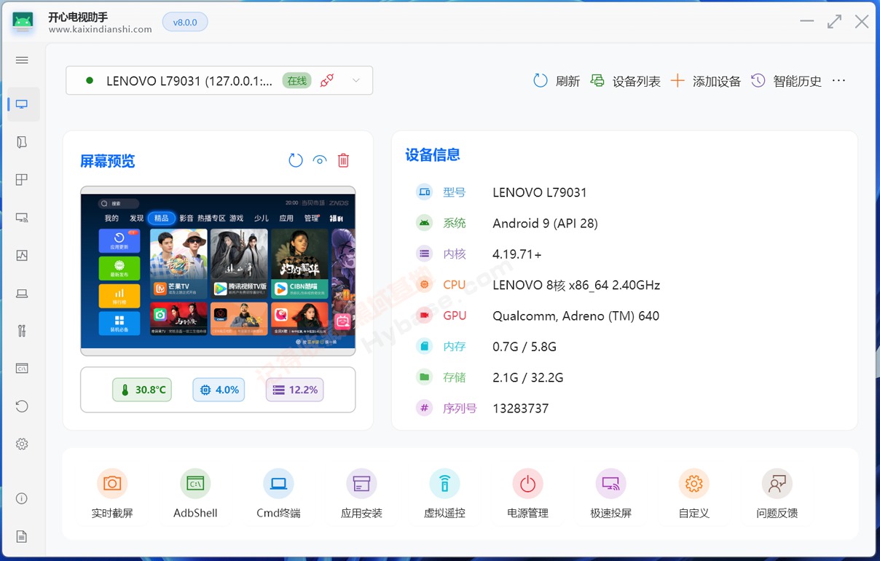Viewport: 880px width, 561px height.
Task: Click the 刷新 refresh button
Action: 557,81
